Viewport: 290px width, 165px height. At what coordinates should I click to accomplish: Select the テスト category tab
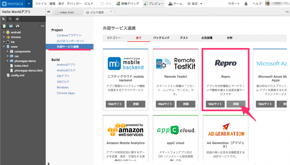pyautogui.click(x=184, y=38)
